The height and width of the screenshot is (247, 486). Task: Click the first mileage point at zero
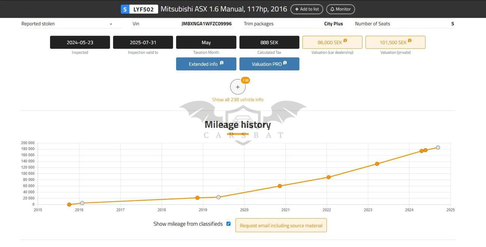69,205
